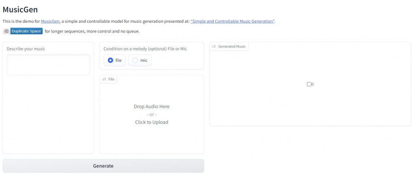
Task: Click the Describe your music label
Action: tap(26, 49)
